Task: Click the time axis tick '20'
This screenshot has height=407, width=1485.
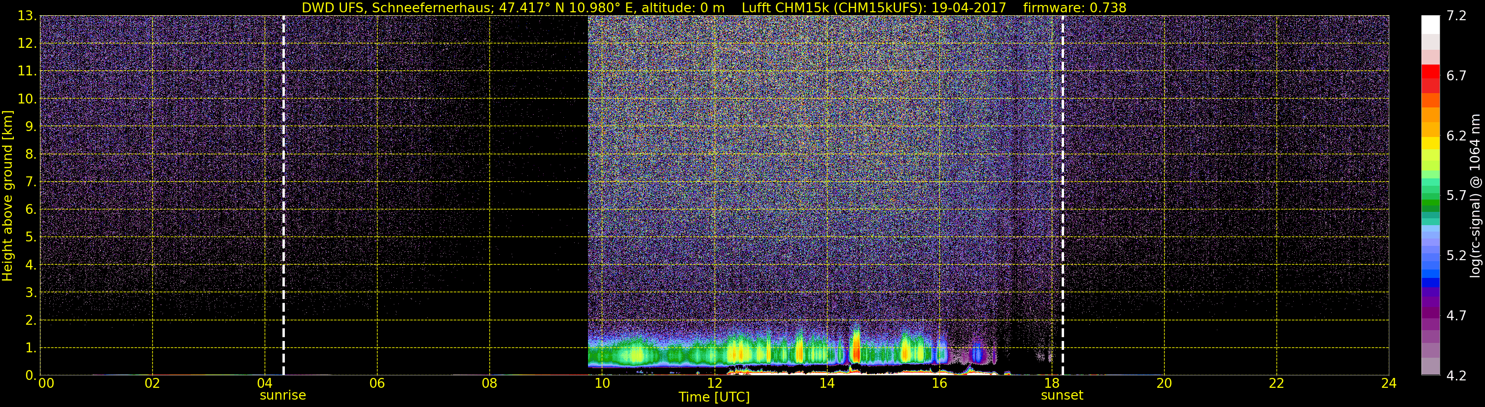Action: click(1164, 383)
